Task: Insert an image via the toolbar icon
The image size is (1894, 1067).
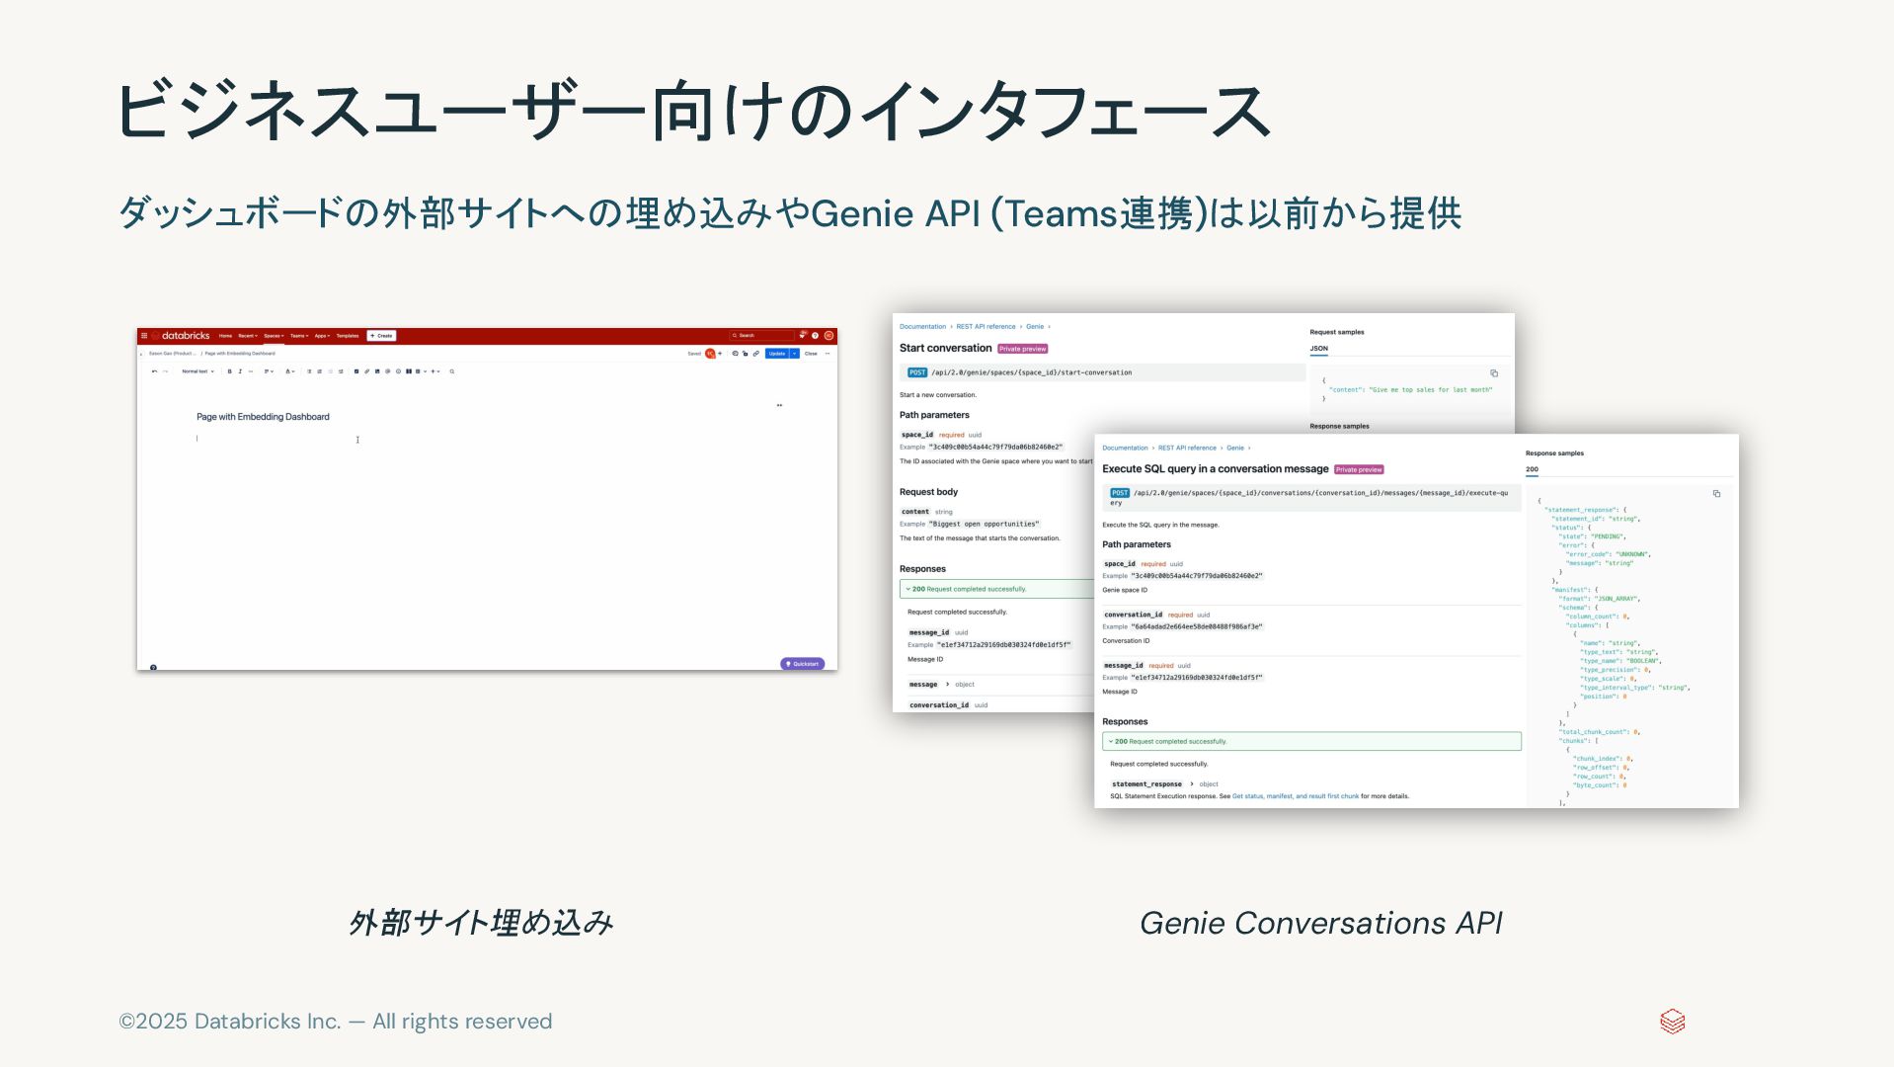Action: [x=377, y=371]
